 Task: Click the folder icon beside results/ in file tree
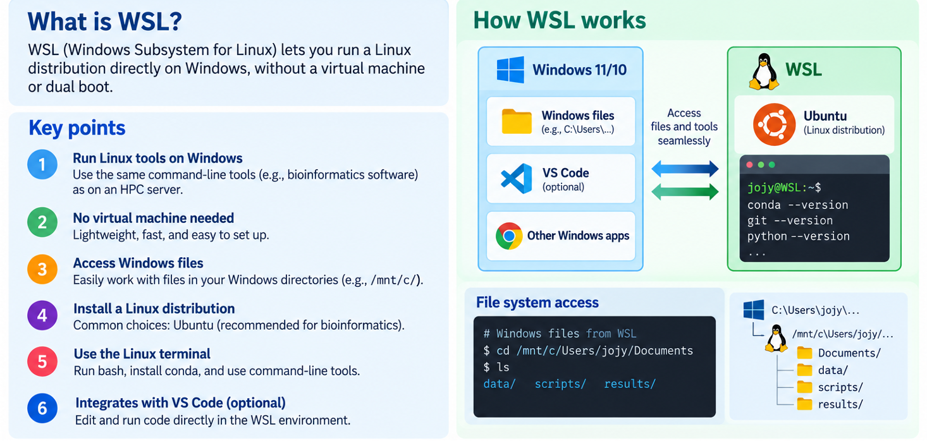click(804, 404)
